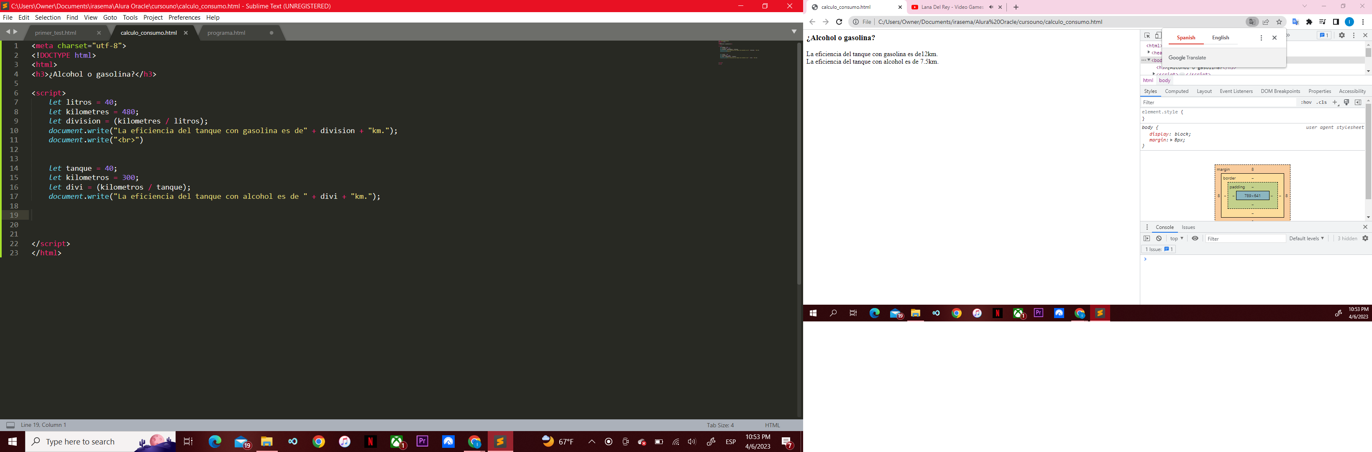Image resolution: width=1372 pixels, height=452 pixels.
Task: Toggle rendering emulations paintbrush icon in Styles
Action: (1346, 103)
